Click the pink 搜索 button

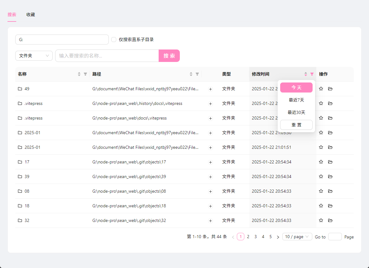169,56
